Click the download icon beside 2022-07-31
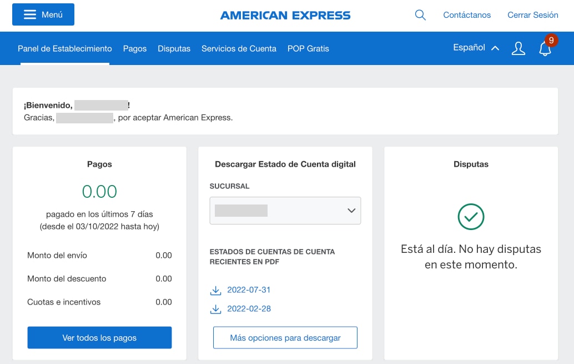The width and height of the screenshot is (574, 364). (x=216, y=290)
